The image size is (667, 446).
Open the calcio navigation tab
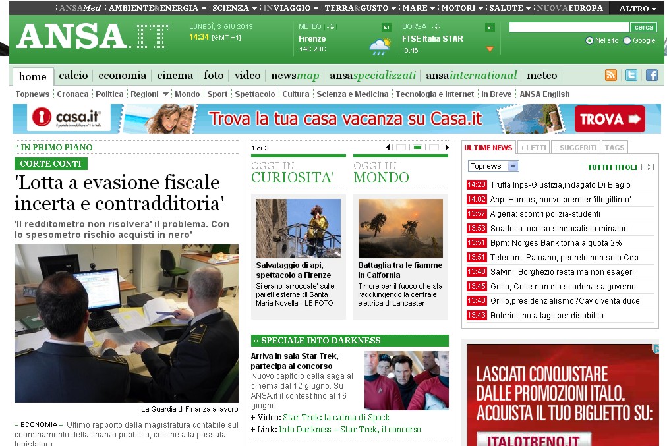(73, 76)
